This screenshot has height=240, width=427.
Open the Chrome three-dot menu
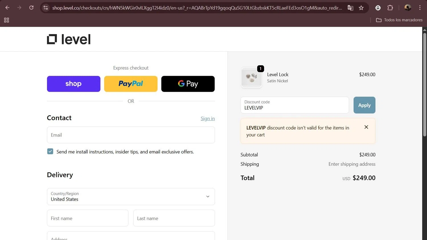click(420, 8)
